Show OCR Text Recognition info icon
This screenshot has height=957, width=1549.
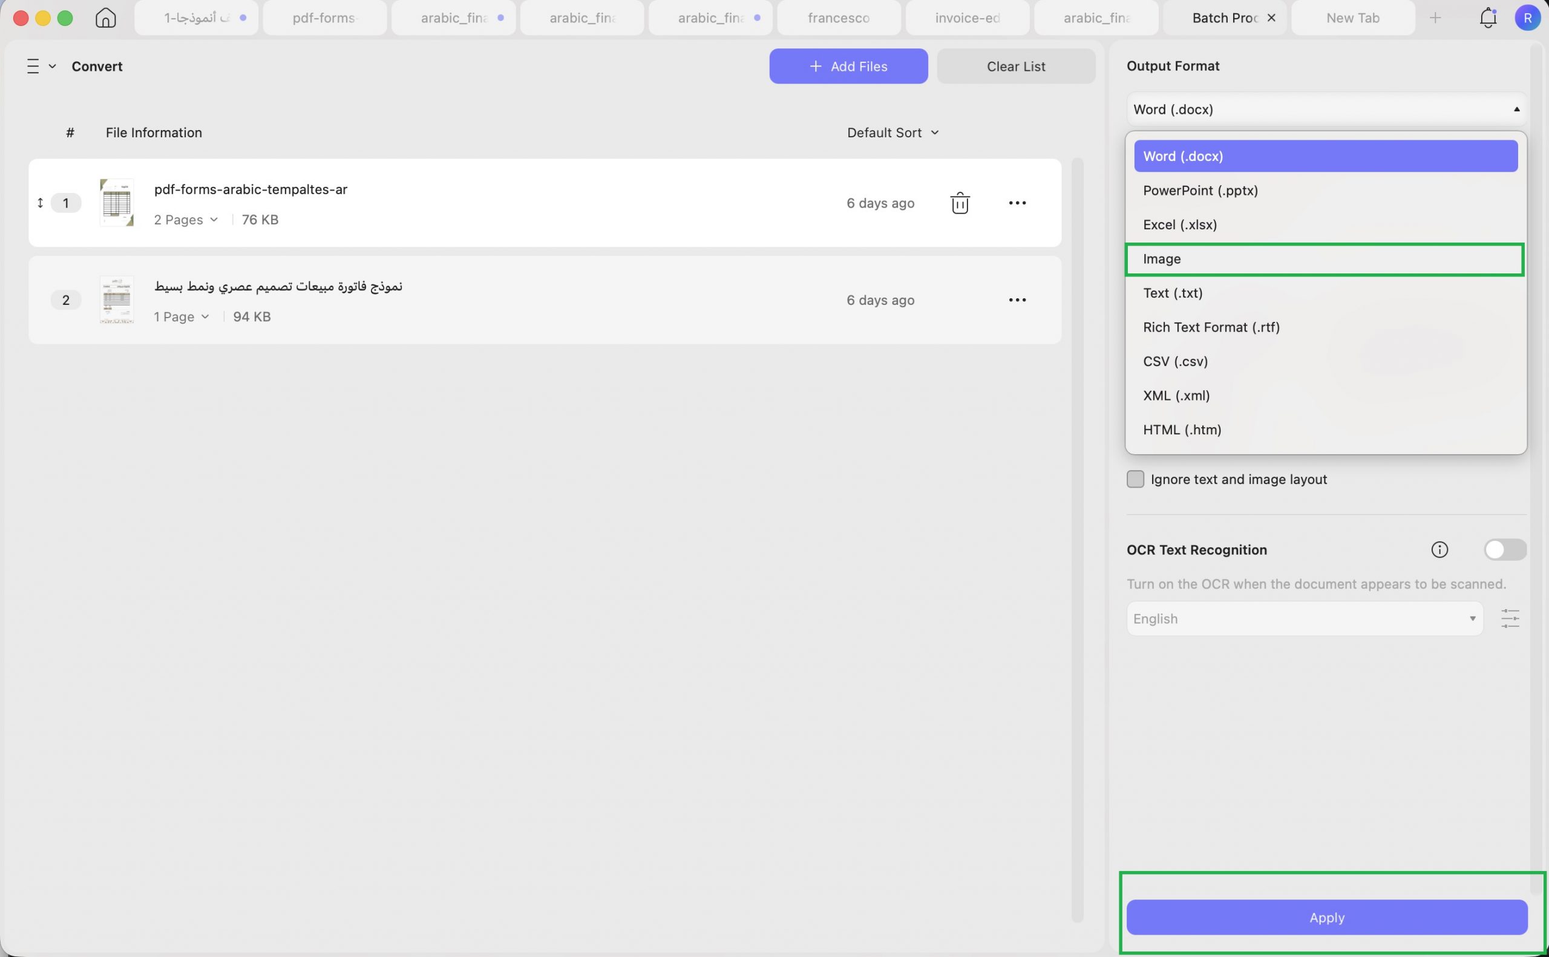pyautogui.click(x=1439, y=549)
